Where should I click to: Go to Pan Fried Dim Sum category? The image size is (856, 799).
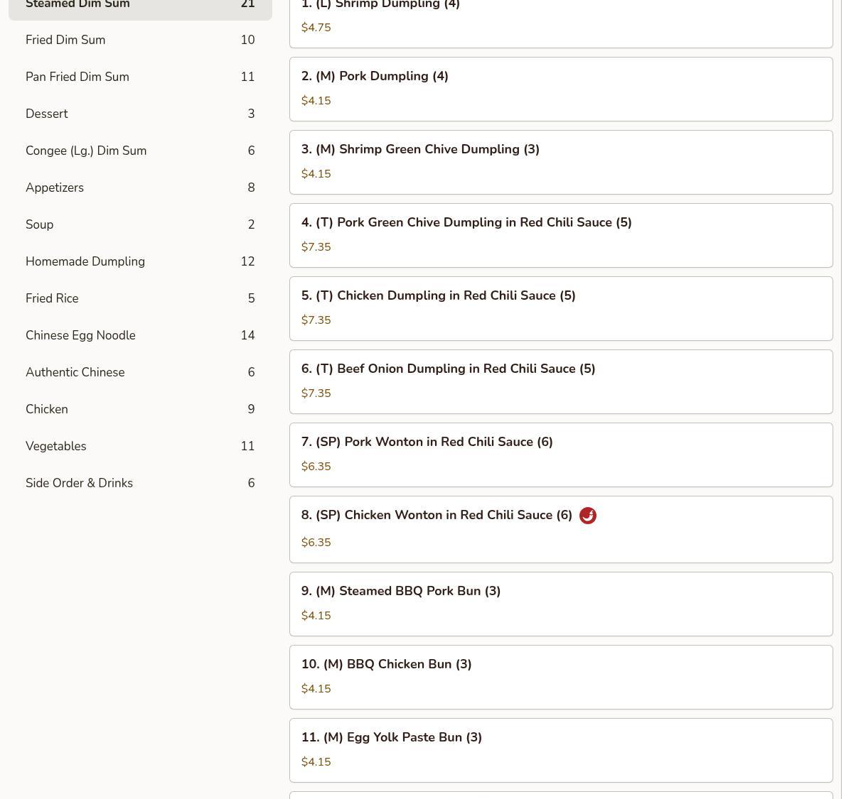140,77
